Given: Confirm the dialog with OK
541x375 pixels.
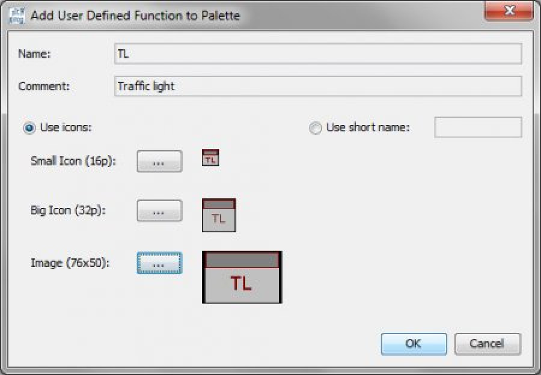Looking at the screenshot, I should point(414,344).
